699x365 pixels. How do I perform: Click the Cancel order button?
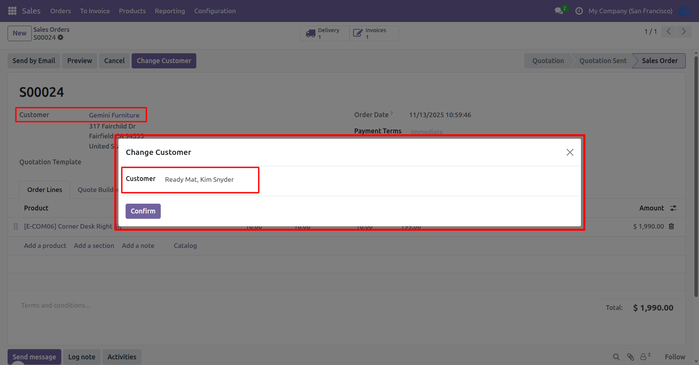click(x=114, y=61)
